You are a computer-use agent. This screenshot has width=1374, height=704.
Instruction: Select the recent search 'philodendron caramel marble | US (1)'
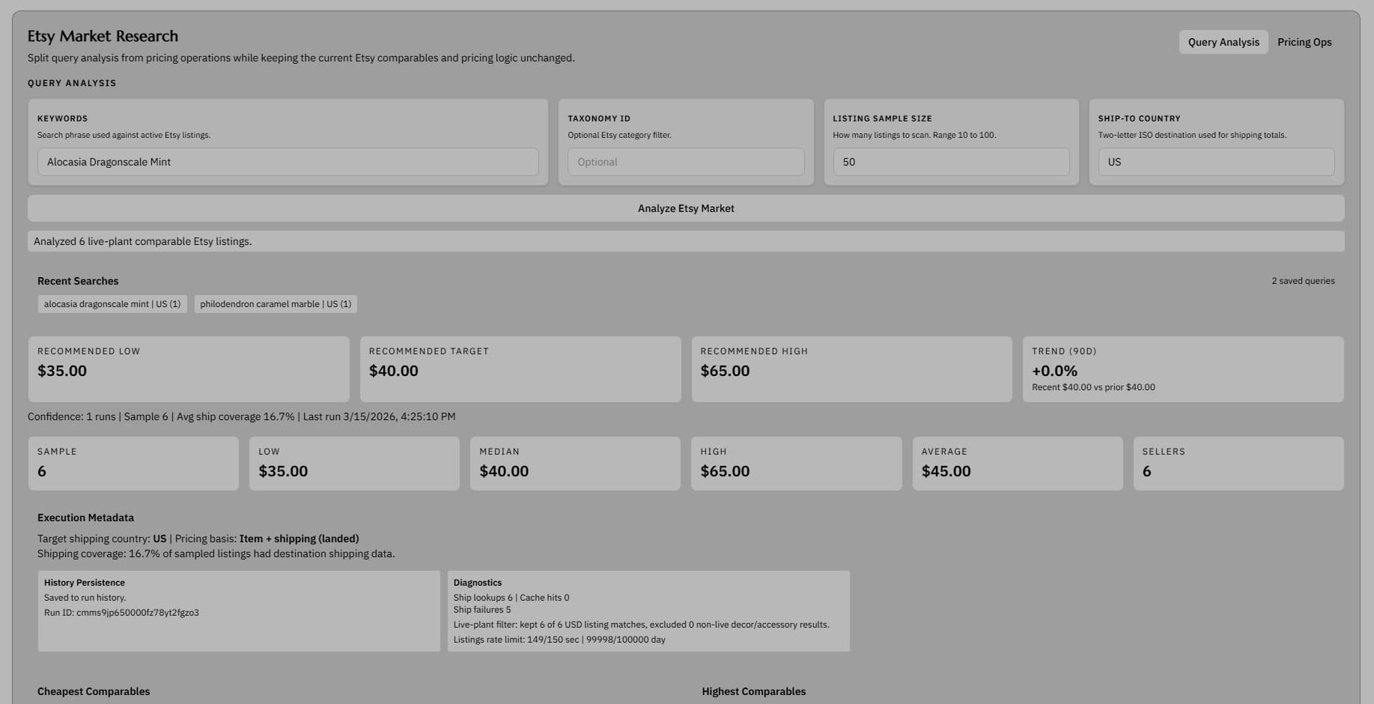click(275, 304)
